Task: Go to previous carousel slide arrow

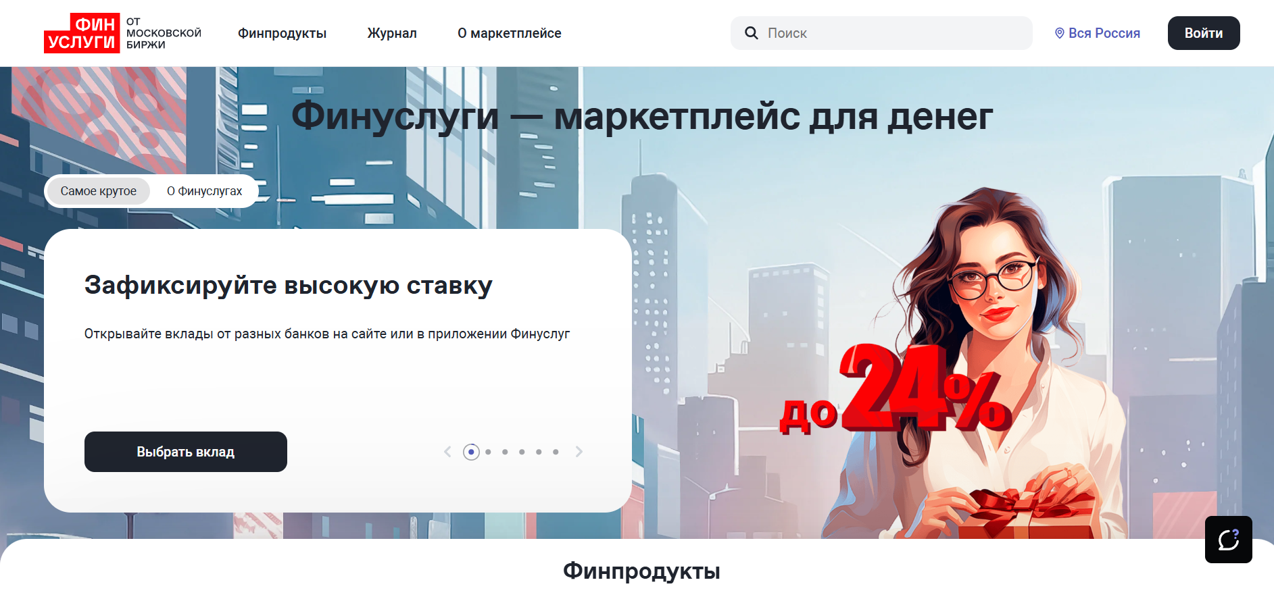Action: (447, 452)
